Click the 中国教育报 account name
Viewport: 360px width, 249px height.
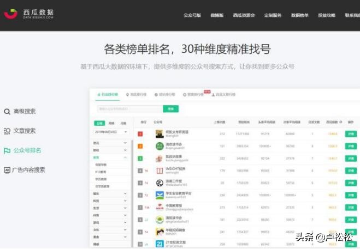174,205
